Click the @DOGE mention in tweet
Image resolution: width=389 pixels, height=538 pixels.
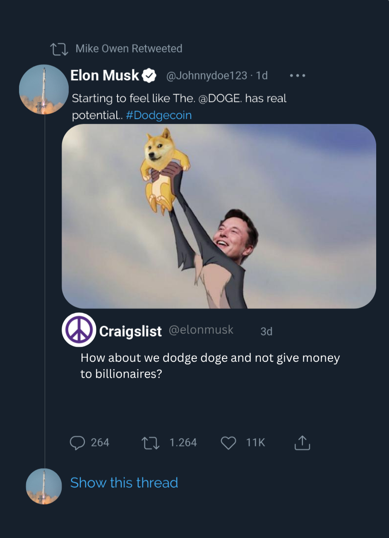219,98
